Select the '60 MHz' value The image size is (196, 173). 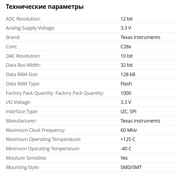[129, 130]
